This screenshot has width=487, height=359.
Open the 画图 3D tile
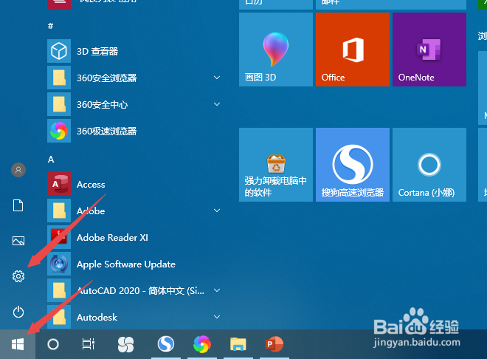pos(276,49)
